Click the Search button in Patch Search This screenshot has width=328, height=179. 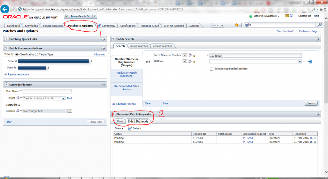point(311,103)
